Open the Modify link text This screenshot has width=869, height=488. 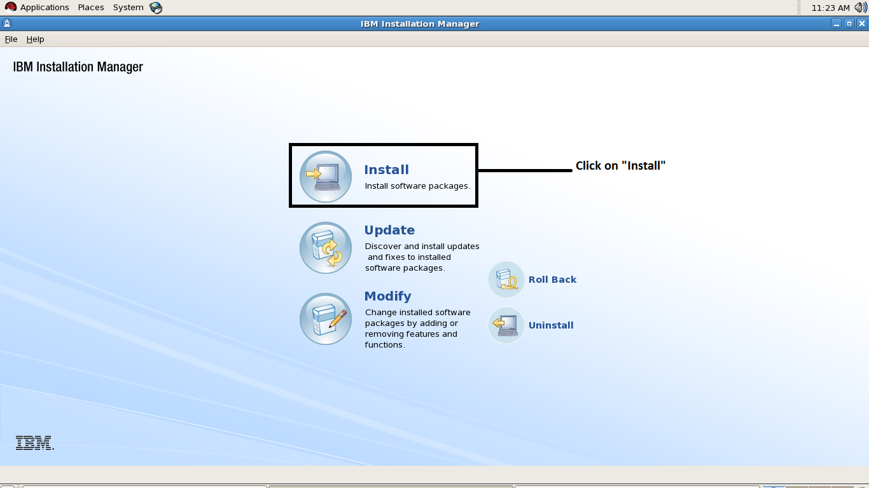pos(387,296)
